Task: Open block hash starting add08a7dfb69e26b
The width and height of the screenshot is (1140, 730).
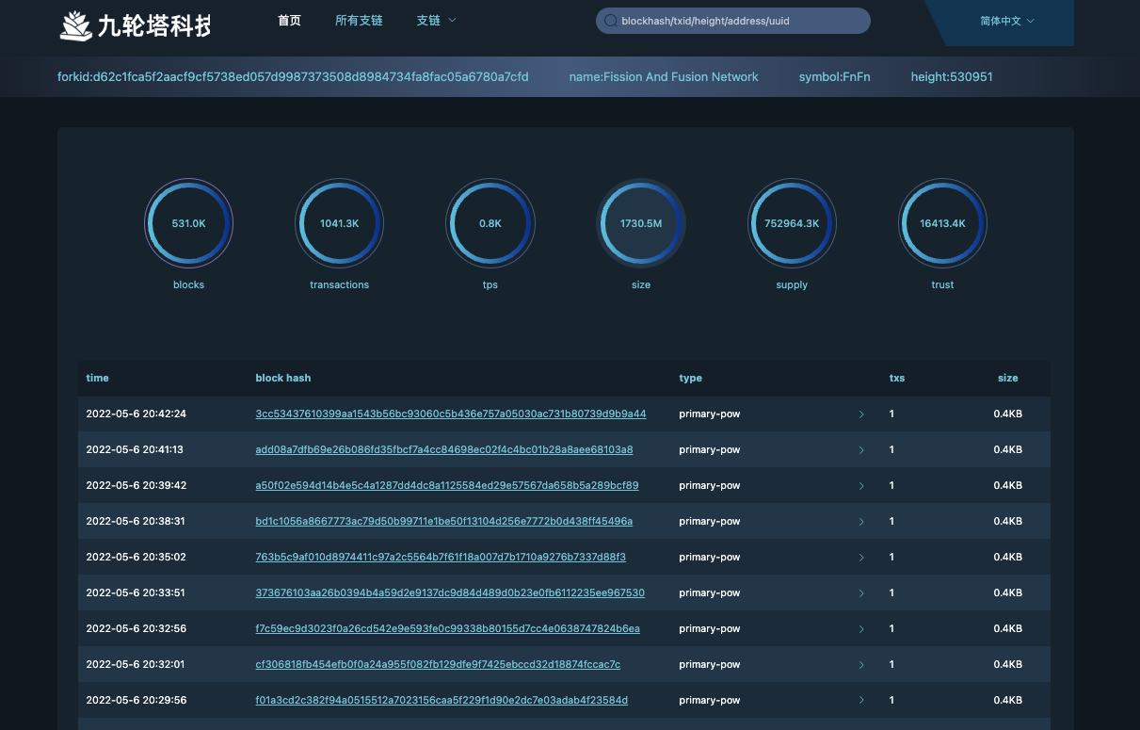Action: click(444, 450)
